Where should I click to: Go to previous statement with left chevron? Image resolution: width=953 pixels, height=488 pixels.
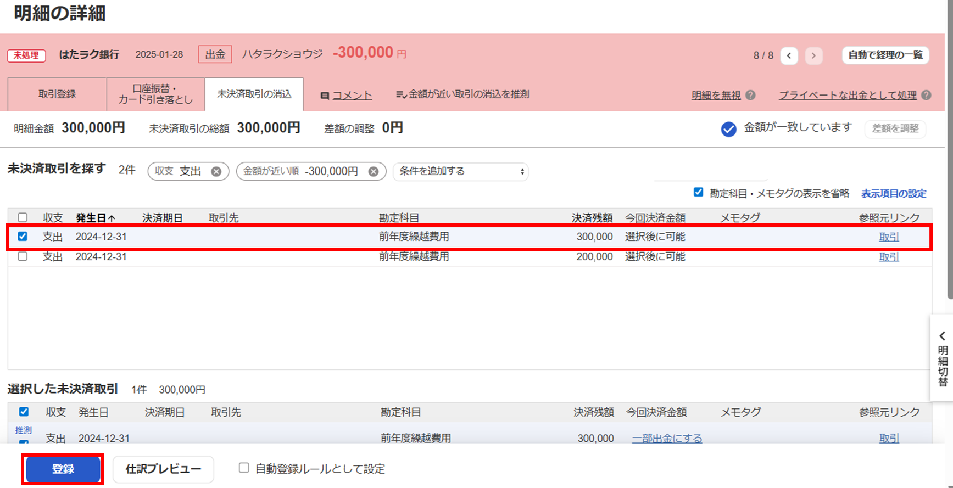click(x=789, y=55)
